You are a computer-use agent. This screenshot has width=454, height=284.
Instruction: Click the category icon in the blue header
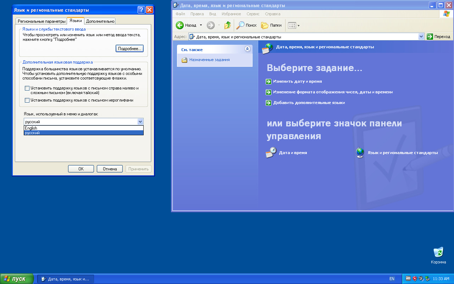267,48
